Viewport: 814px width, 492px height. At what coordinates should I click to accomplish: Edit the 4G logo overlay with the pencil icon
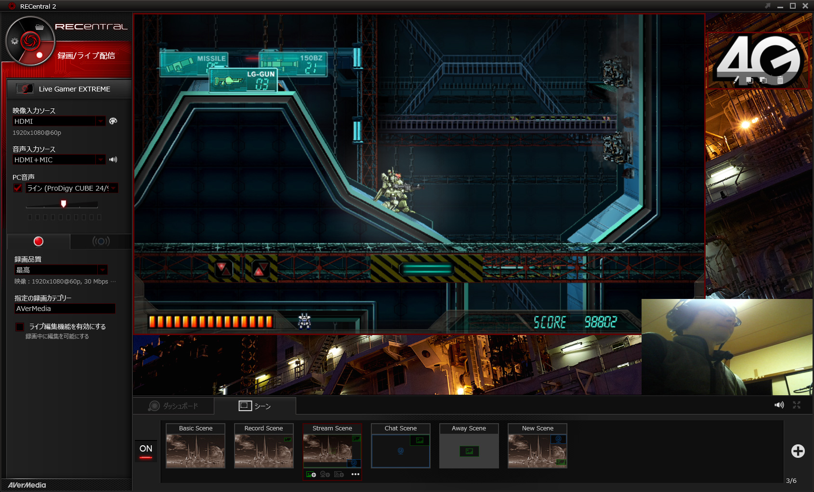(x=735, y=80)
